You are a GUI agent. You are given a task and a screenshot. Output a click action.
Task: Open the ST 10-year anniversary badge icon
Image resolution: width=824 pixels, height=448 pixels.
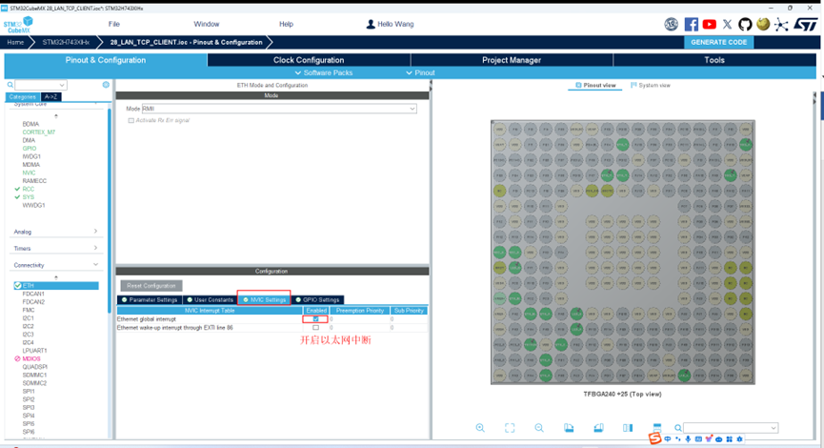coord(671,24)
